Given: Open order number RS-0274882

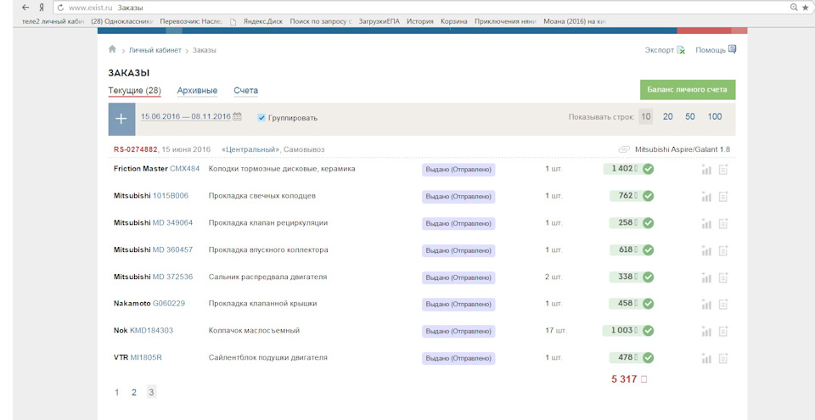Looking at the screenshot, I should pos(135,149).
